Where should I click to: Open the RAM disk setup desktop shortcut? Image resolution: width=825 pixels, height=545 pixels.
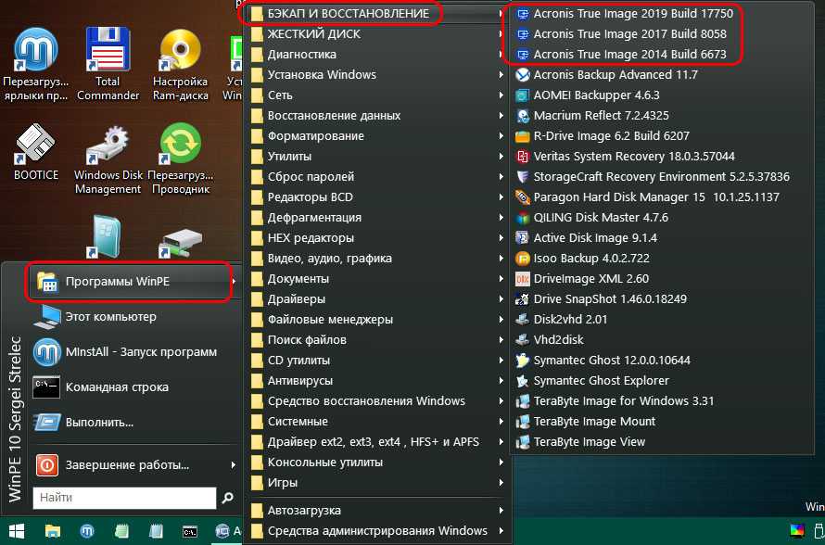tap(180, 57)
